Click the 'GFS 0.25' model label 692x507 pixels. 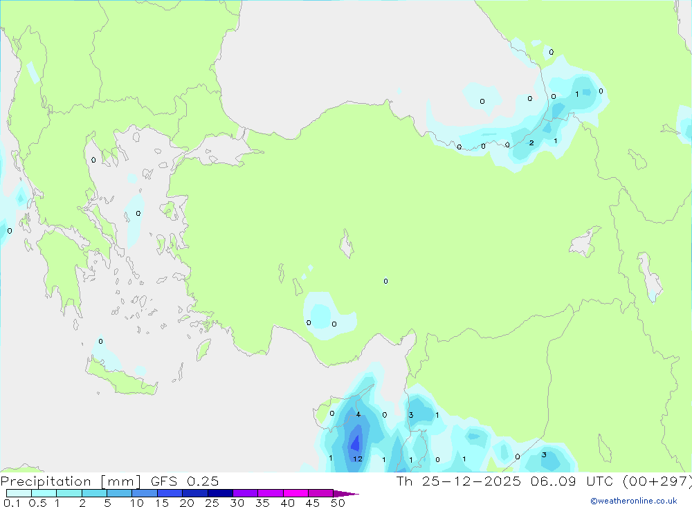pyautogui.click(x=185, y=481)
